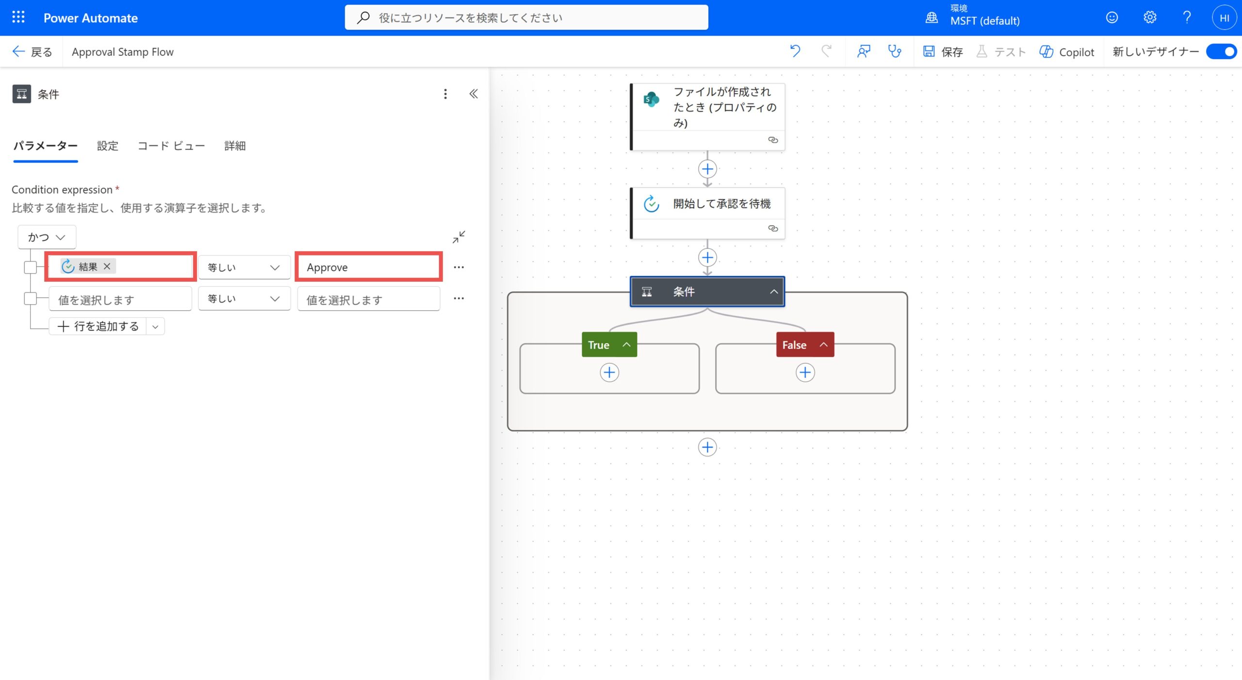
Task: Check the checkbox of the empty condition row
Action: 31,298
